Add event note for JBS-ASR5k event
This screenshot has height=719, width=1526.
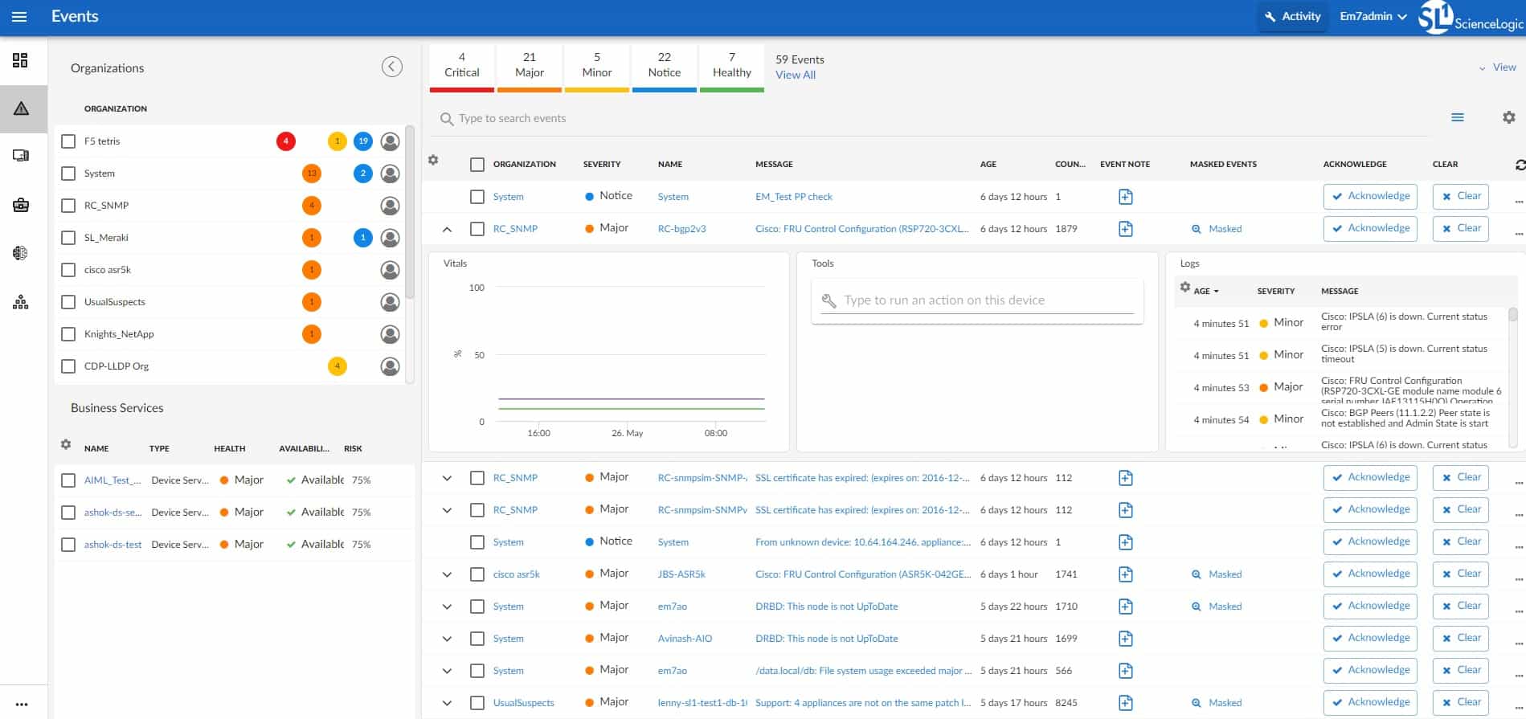[1126, 574]
